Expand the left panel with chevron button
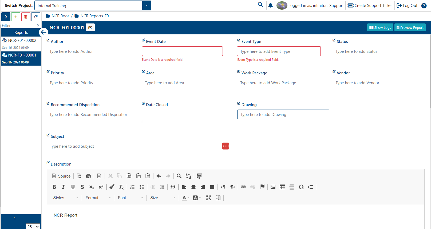 tap(6, 17)
